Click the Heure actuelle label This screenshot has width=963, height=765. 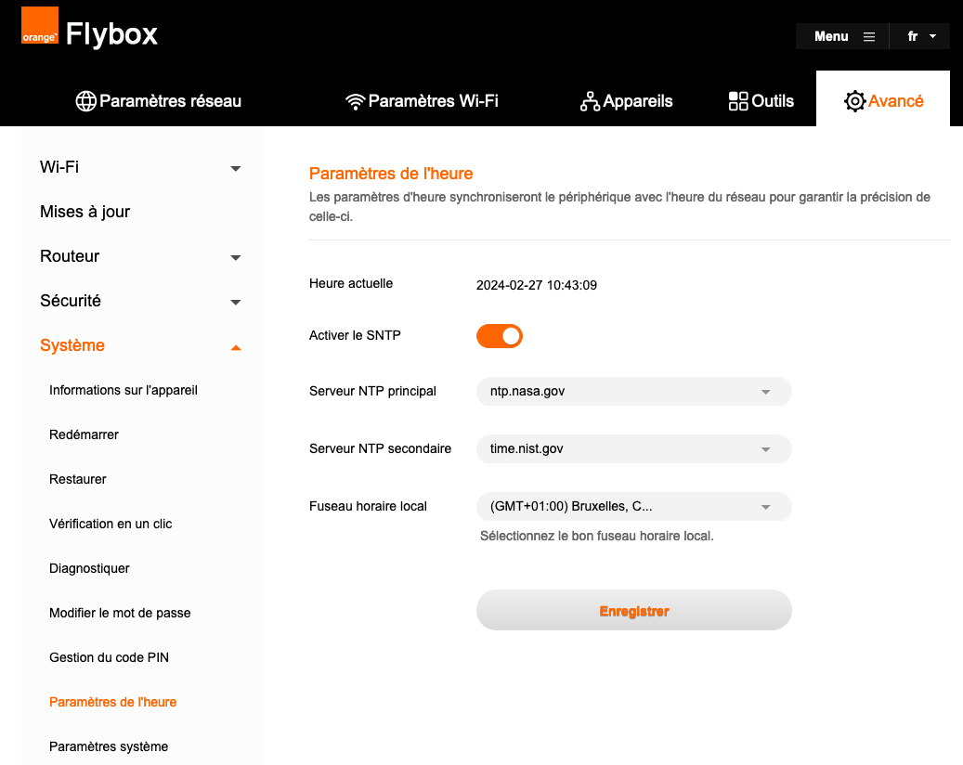click(x=351, y=284)
